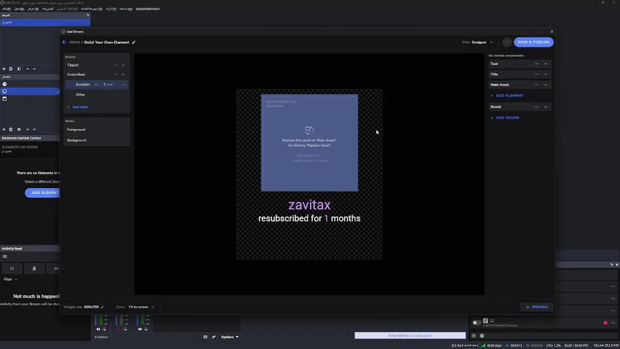Open the StreamElements menu in OBS
620x349 pixels.
[147, 9]
